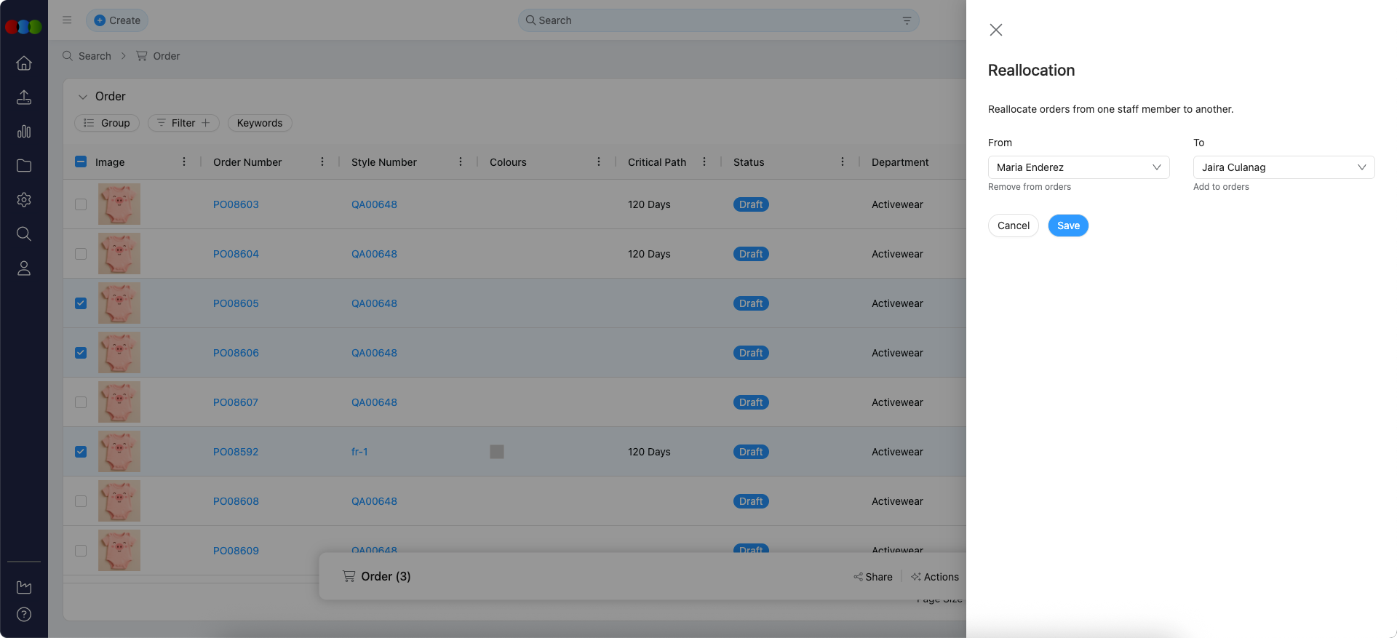Uncheck the PO08605 order checkbox

pyautogui.click(x=81, y=303)
